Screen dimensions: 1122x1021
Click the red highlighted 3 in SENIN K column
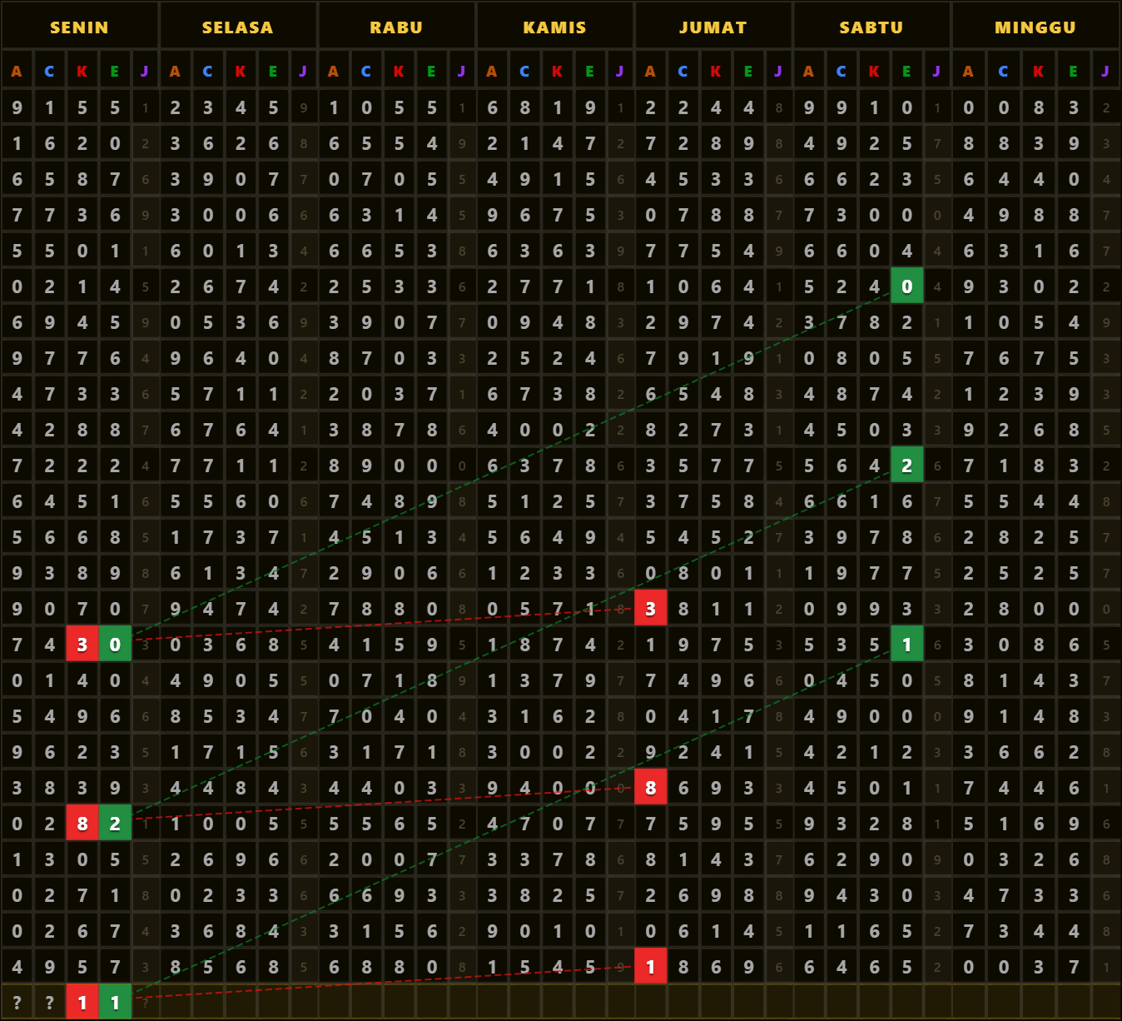point(82,644)
